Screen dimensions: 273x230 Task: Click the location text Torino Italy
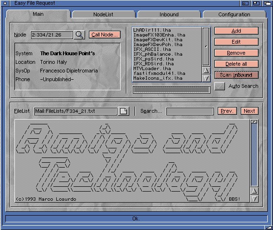point(53,62)
